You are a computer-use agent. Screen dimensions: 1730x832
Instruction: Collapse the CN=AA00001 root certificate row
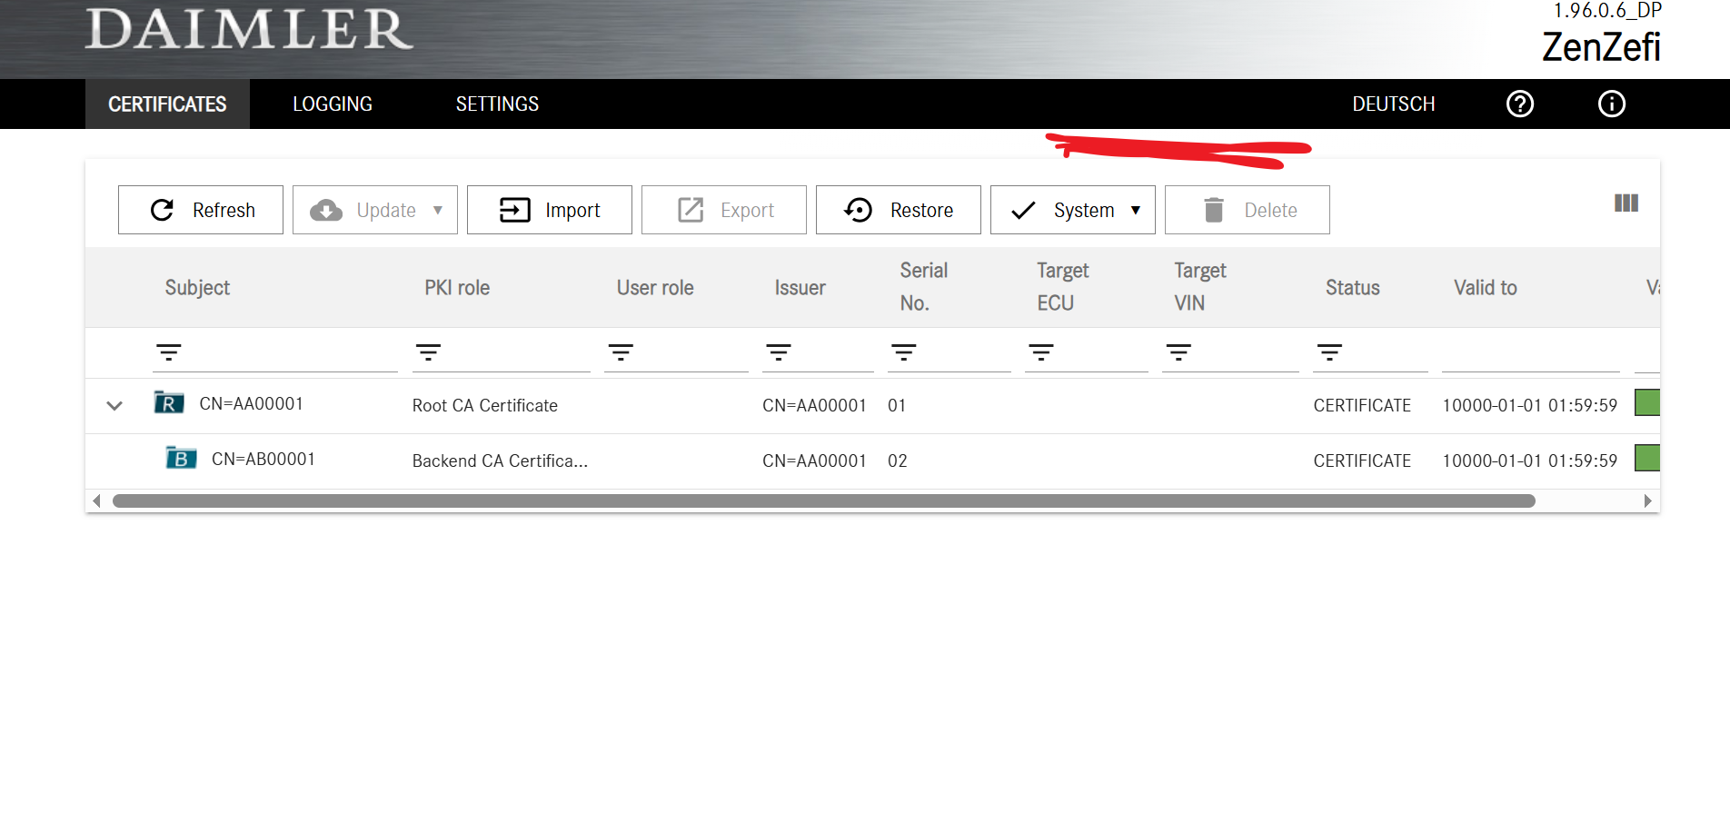pos(114,405)
